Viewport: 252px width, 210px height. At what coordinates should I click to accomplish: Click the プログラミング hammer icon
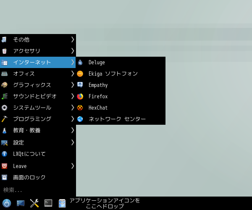click(x=4, y=119)
